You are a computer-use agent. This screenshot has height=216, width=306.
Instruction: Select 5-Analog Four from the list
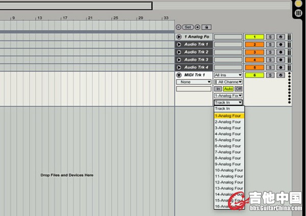coord(228,140)
